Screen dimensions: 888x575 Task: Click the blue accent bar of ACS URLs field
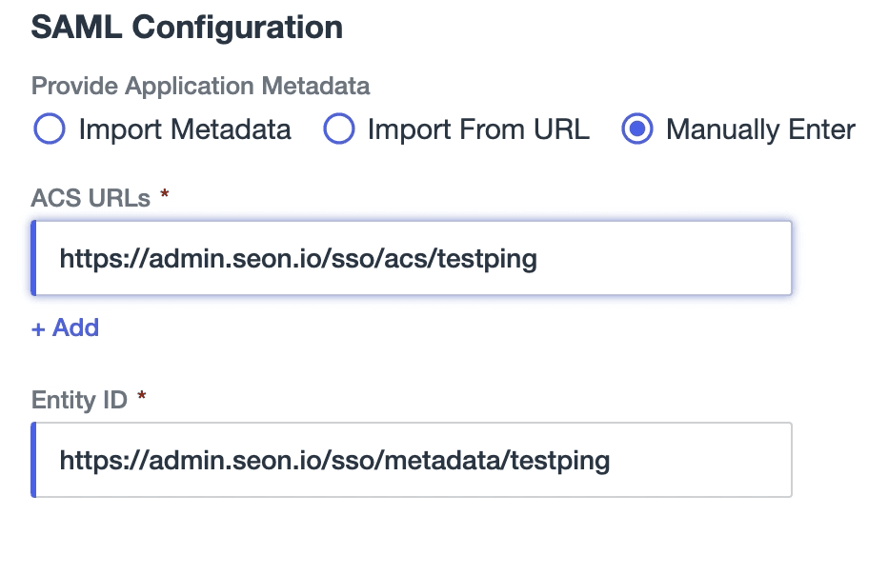coord(33,258)
